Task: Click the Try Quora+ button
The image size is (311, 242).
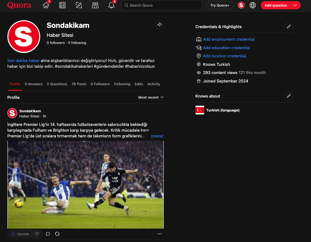Action: [220, 5]
